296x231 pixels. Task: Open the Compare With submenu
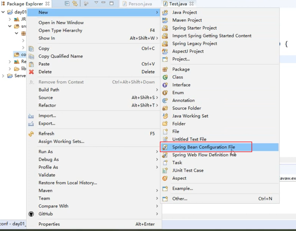(x=94, y=206)
